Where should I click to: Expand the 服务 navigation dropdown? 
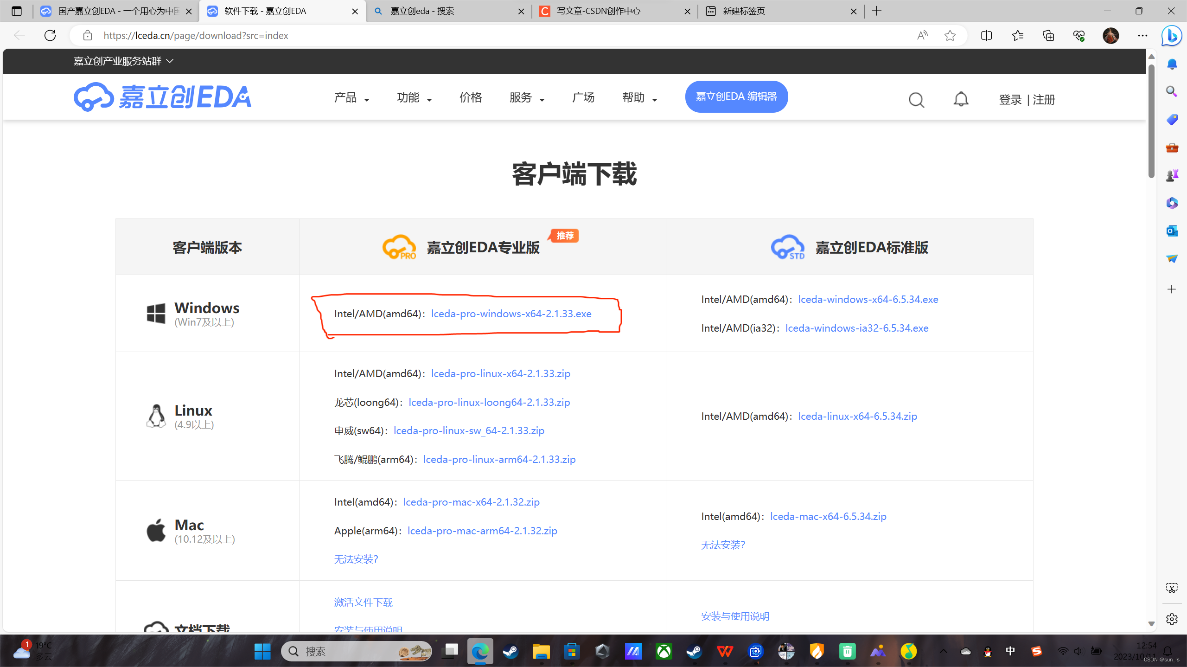coord(527,97)
